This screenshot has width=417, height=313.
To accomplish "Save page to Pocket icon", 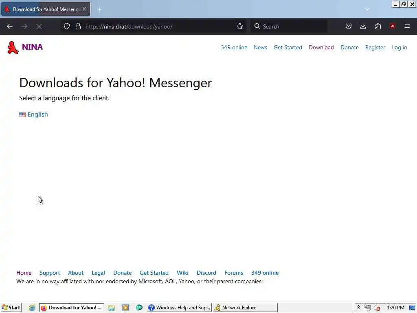I will point(349,26).
